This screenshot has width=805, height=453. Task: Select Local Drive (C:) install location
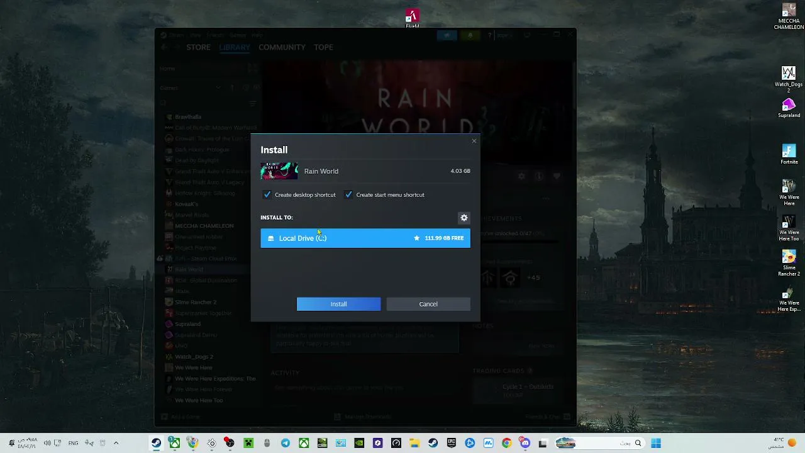(x=365, y=238)
